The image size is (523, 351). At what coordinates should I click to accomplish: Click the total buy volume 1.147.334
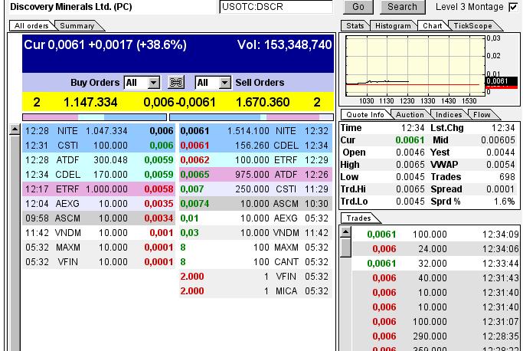click(90, 102)
